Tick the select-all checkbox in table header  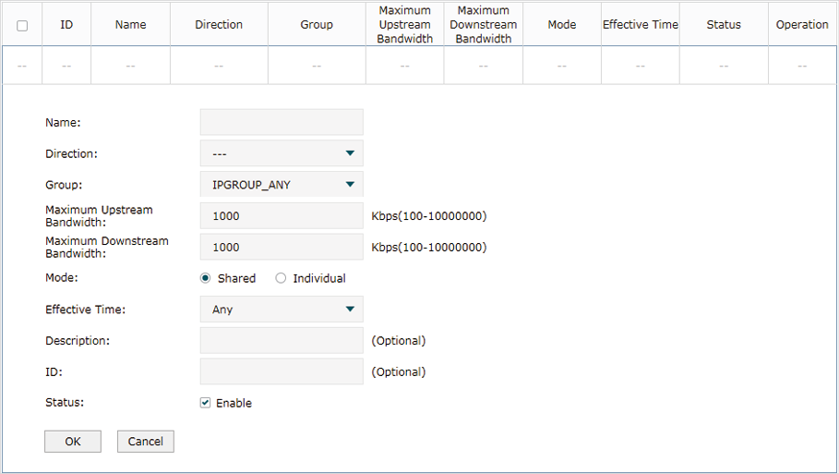pyautogui.click(x=22, y=26)
